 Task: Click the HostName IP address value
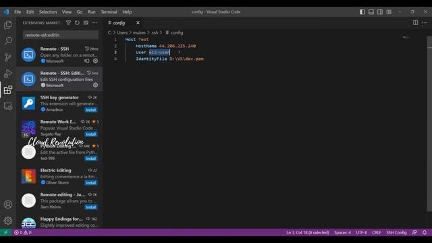178,46
